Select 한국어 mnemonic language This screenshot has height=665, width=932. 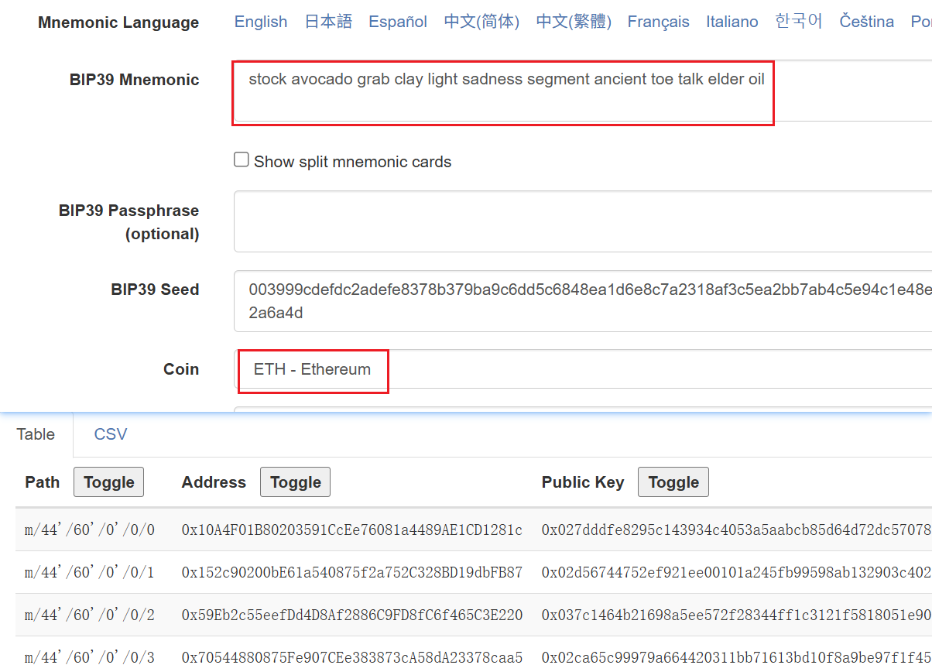point(798,22)
